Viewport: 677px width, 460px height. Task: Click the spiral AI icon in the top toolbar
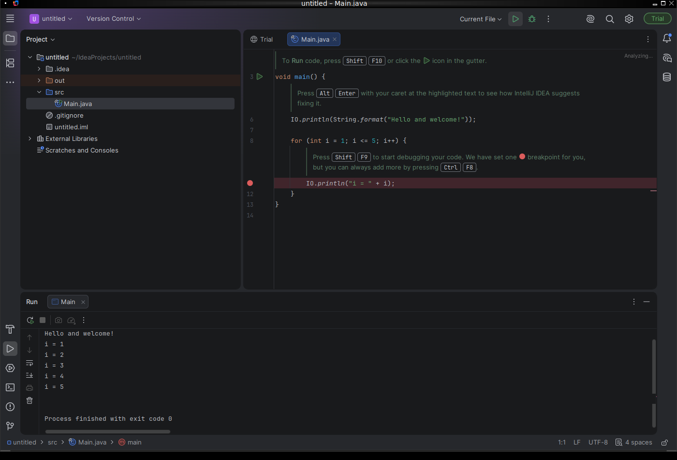click(590, 19)
